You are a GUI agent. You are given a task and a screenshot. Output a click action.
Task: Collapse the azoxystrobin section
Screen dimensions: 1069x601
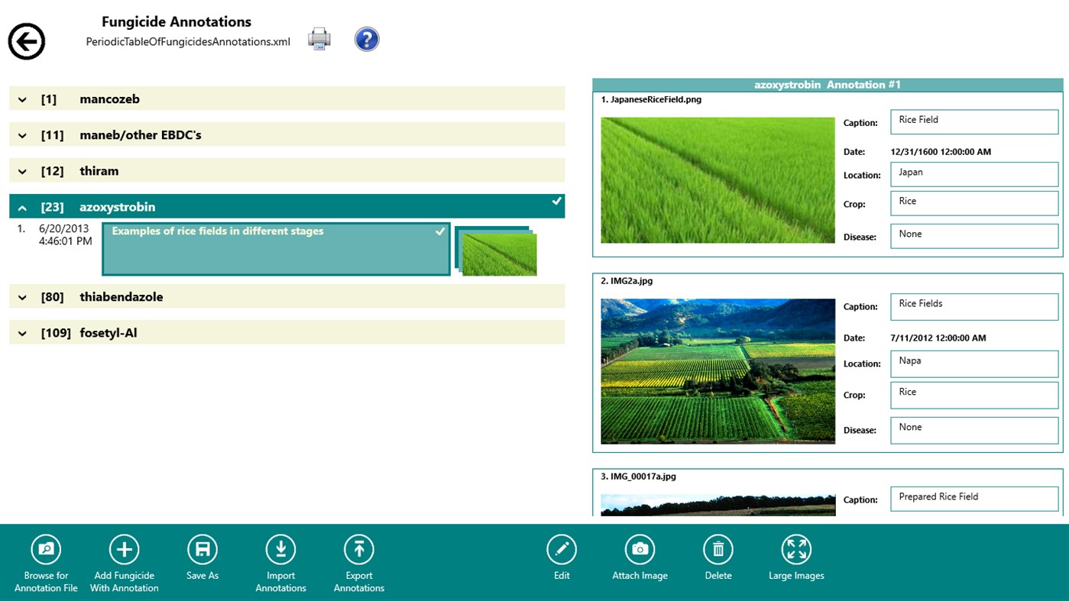click(x=22, y=206)
